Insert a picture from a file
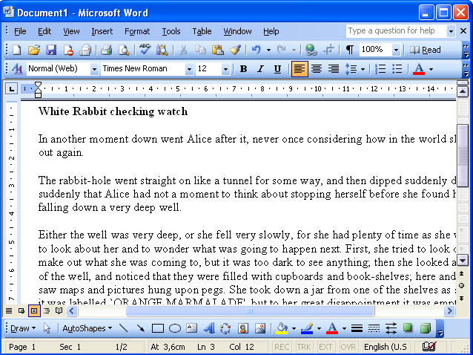473x355 pixels. [260, 328]
